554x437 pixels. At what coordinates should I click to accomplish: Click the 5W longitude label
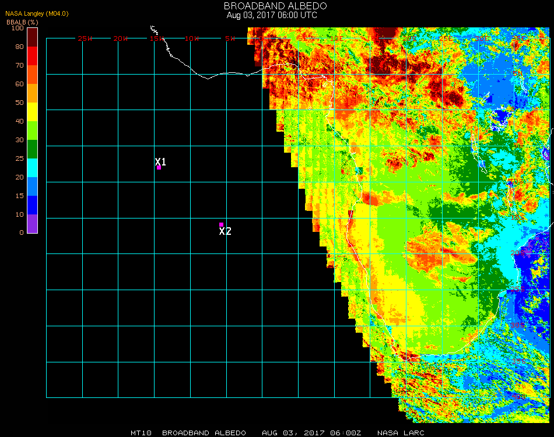[x=230, y=38]
